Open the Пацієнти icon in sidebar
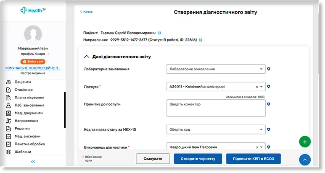325x173 pixels. tap(8, 82)
